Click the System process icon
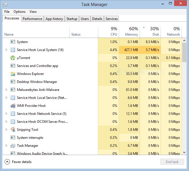This screenshot has width=189, height=171. [x=13, y=42]
